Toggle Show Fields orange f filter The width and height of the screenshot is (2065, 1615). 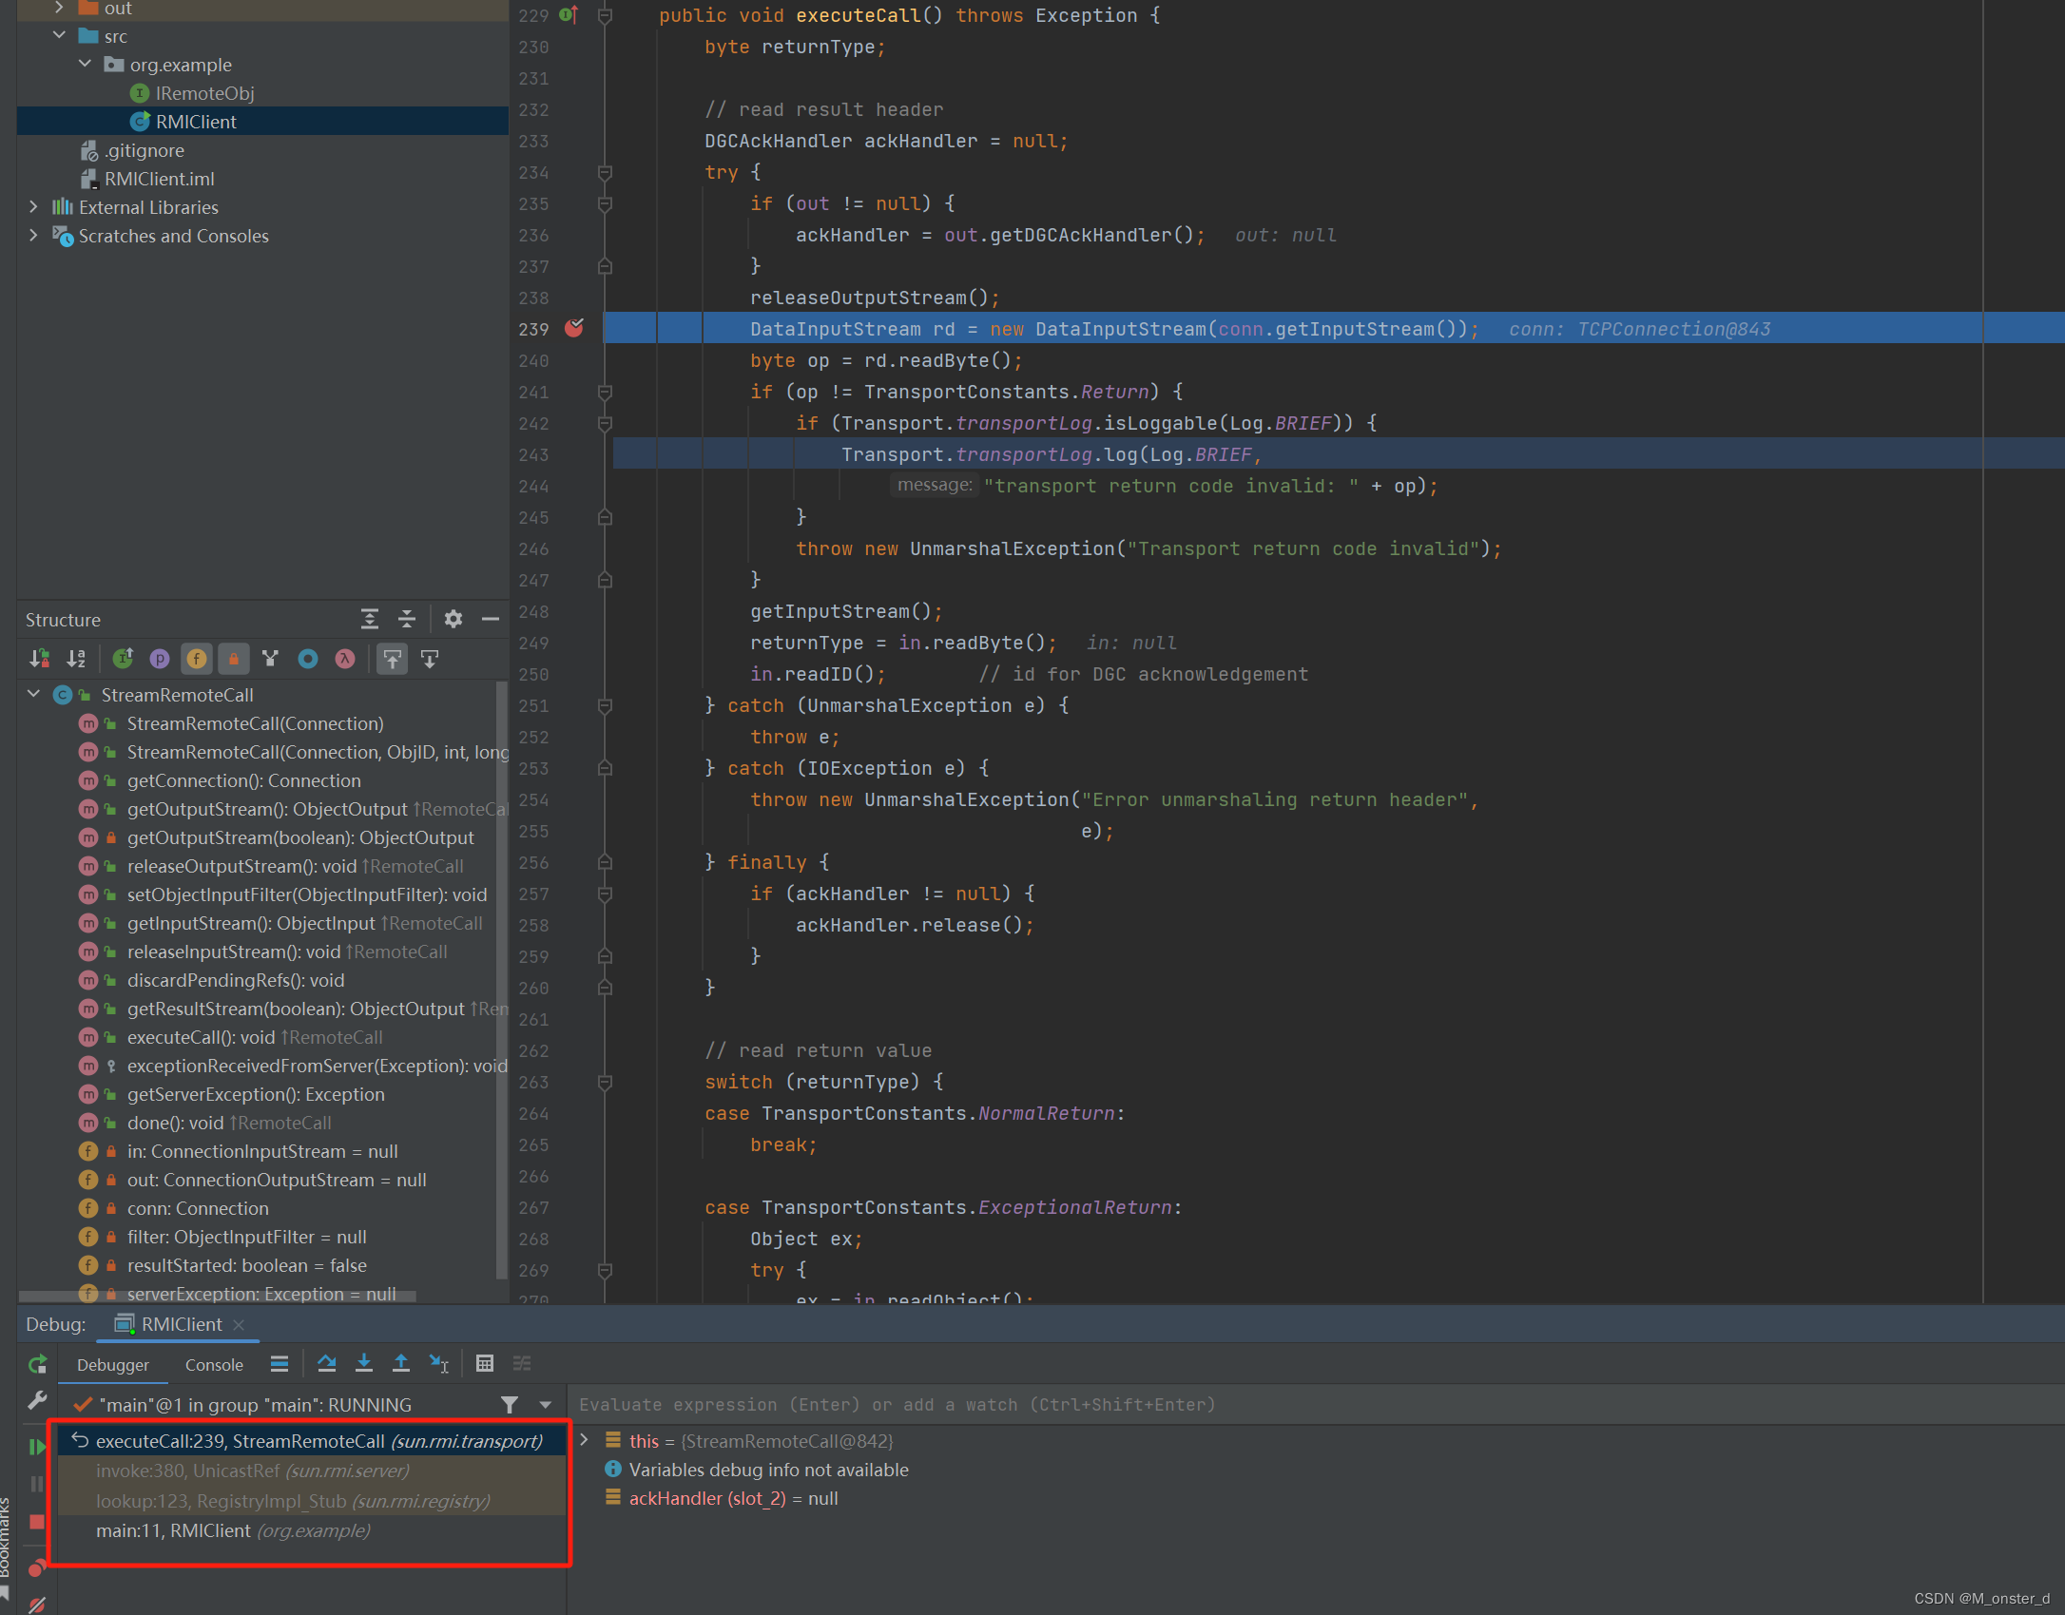pyautogui.click(x=197, y=658)
